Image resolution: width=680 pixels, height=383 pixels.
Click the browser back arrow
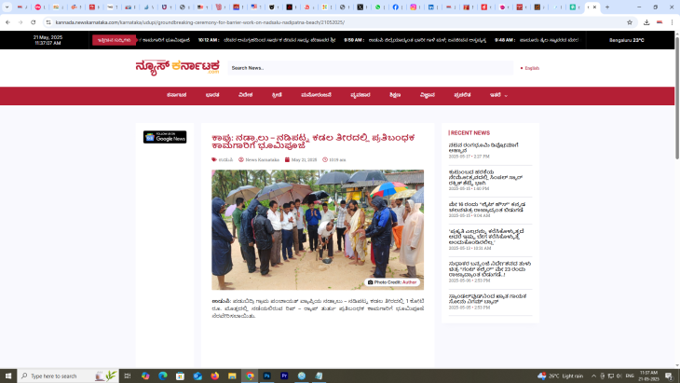pos(7,21)
